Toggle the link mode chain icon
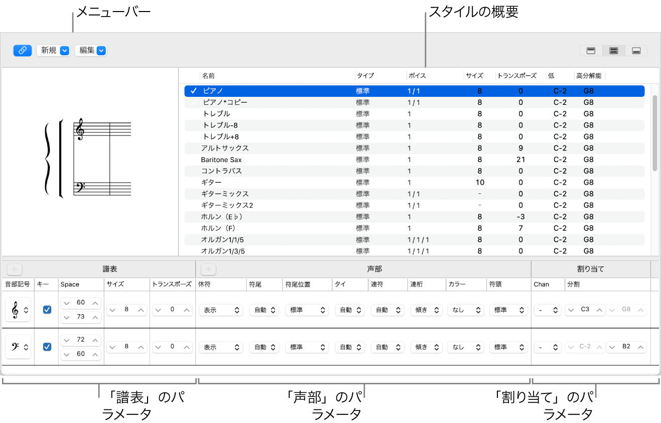661x423 pixels. [22, 50]
